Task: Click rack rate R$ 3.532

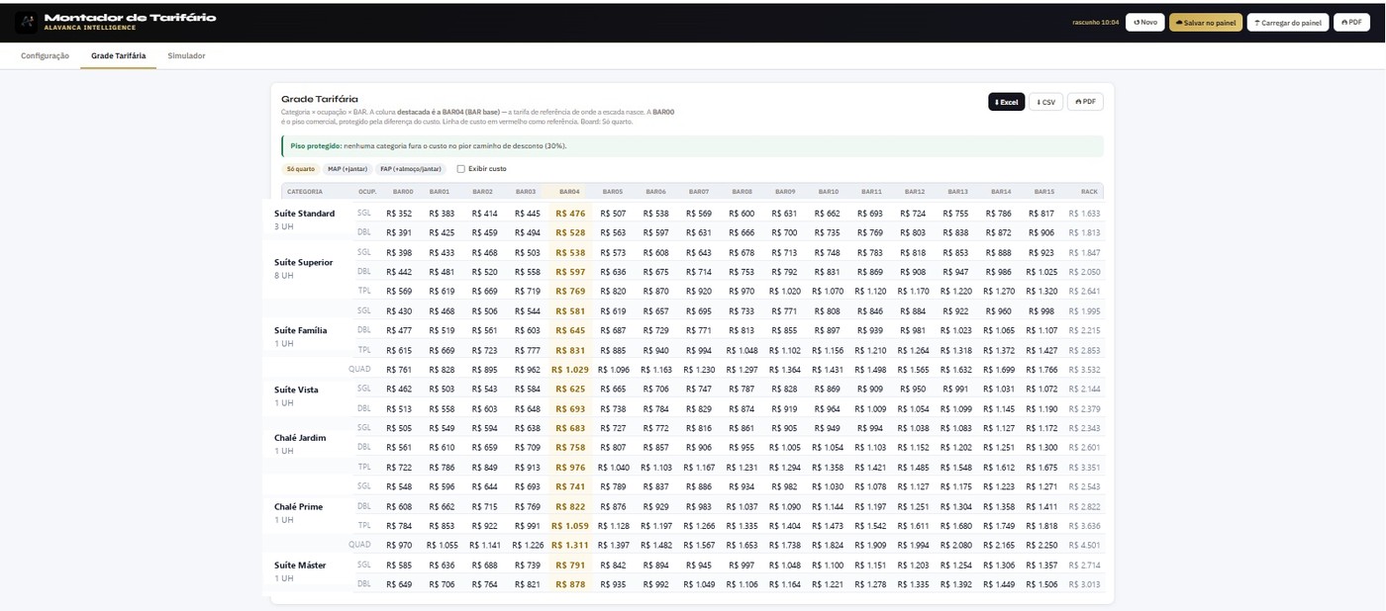Action: tap(1085, 369)
